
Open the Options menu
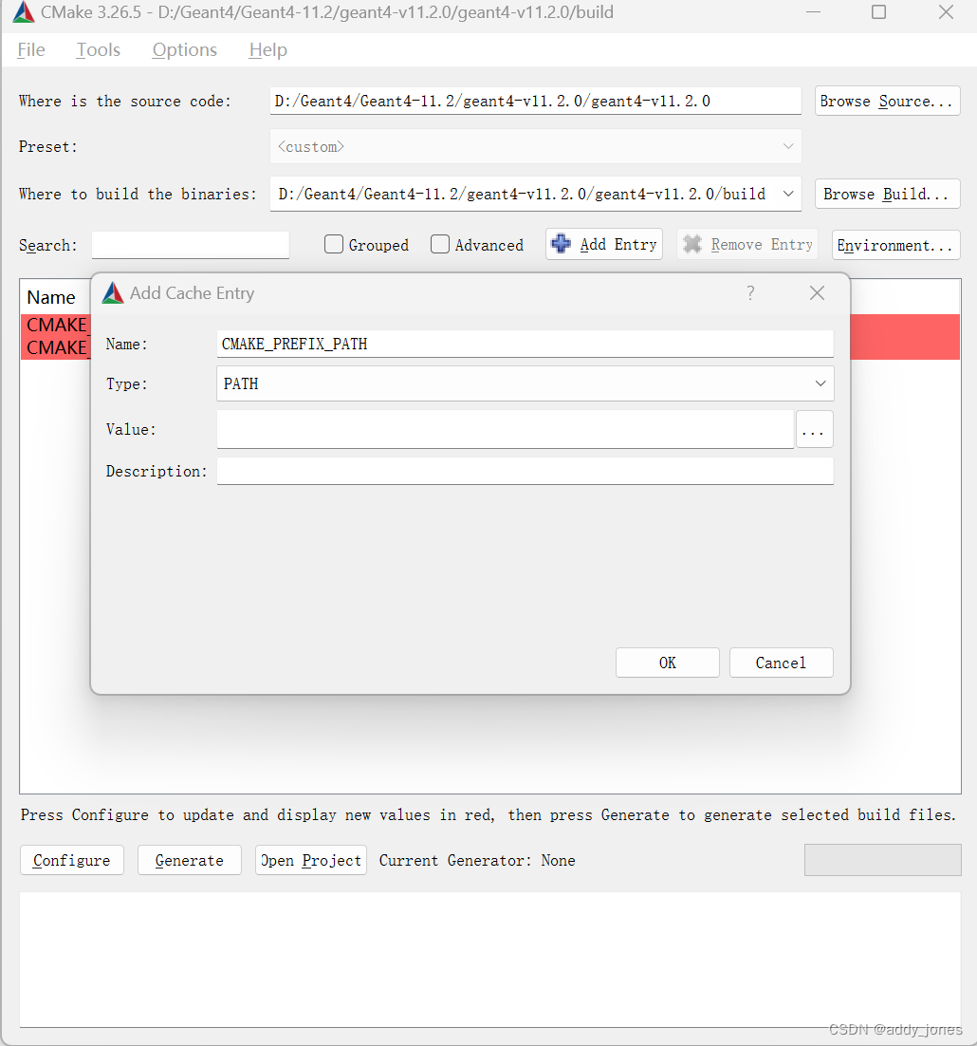[185, 50]
